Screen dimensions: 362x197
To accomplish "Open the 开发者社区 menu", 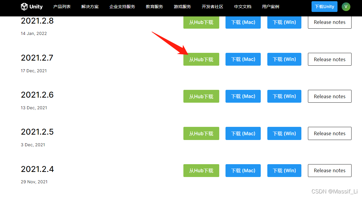I will 212,7.
